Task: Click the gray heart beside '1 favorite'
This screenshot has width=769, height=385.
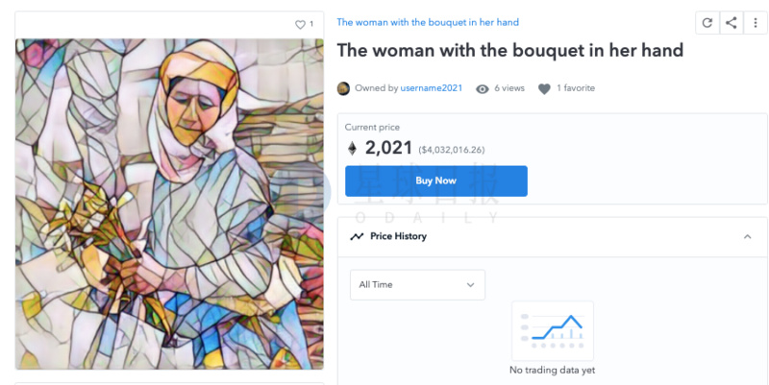Action: point(544,88)
